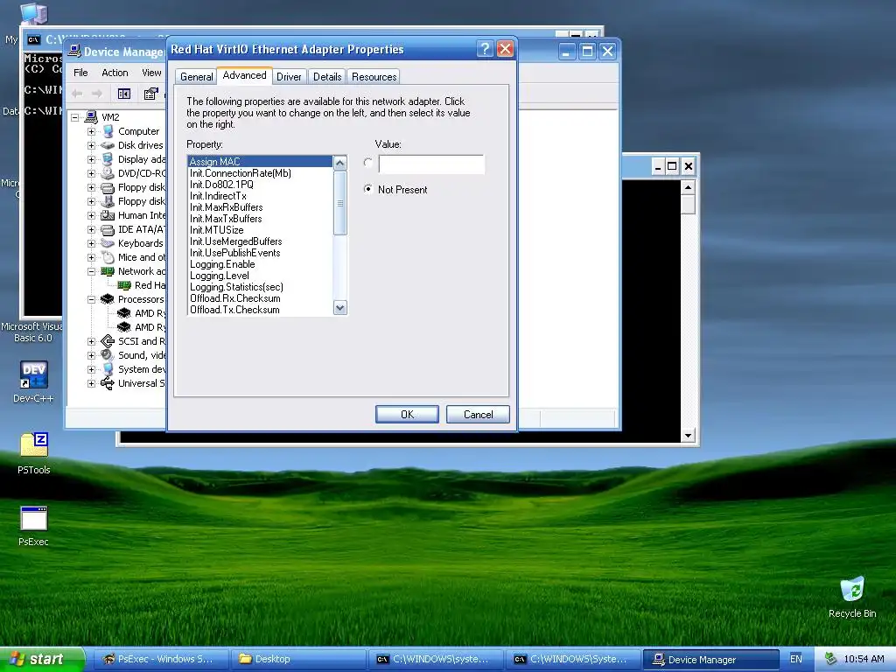Select Init.UsePublishEvents property
This screenshot has width=896, height=672.
tap(260, 253)
